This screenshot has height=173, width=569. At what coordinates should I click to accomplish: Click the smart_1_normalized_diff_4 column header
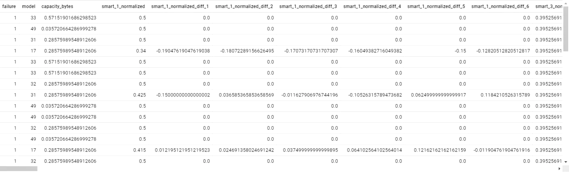click(x=372, y=6)
